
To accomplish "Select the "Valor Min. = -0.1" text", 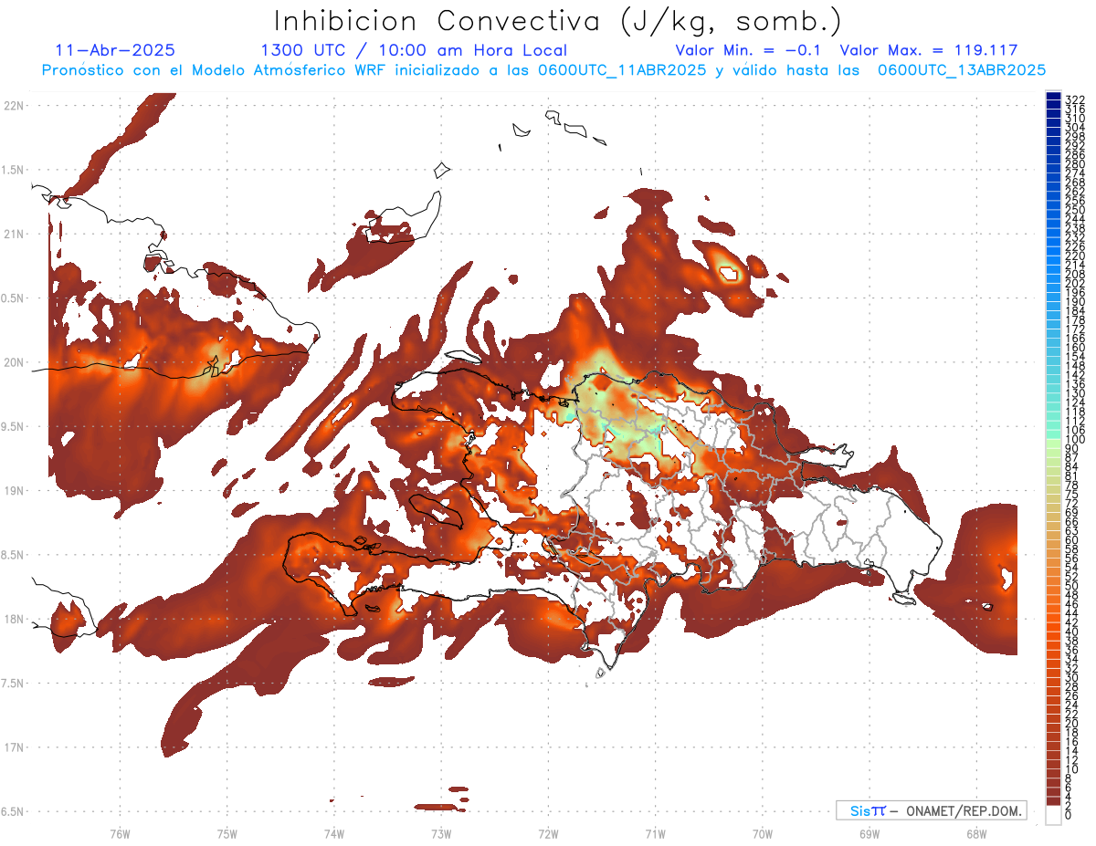I will (x=748, y=50).
